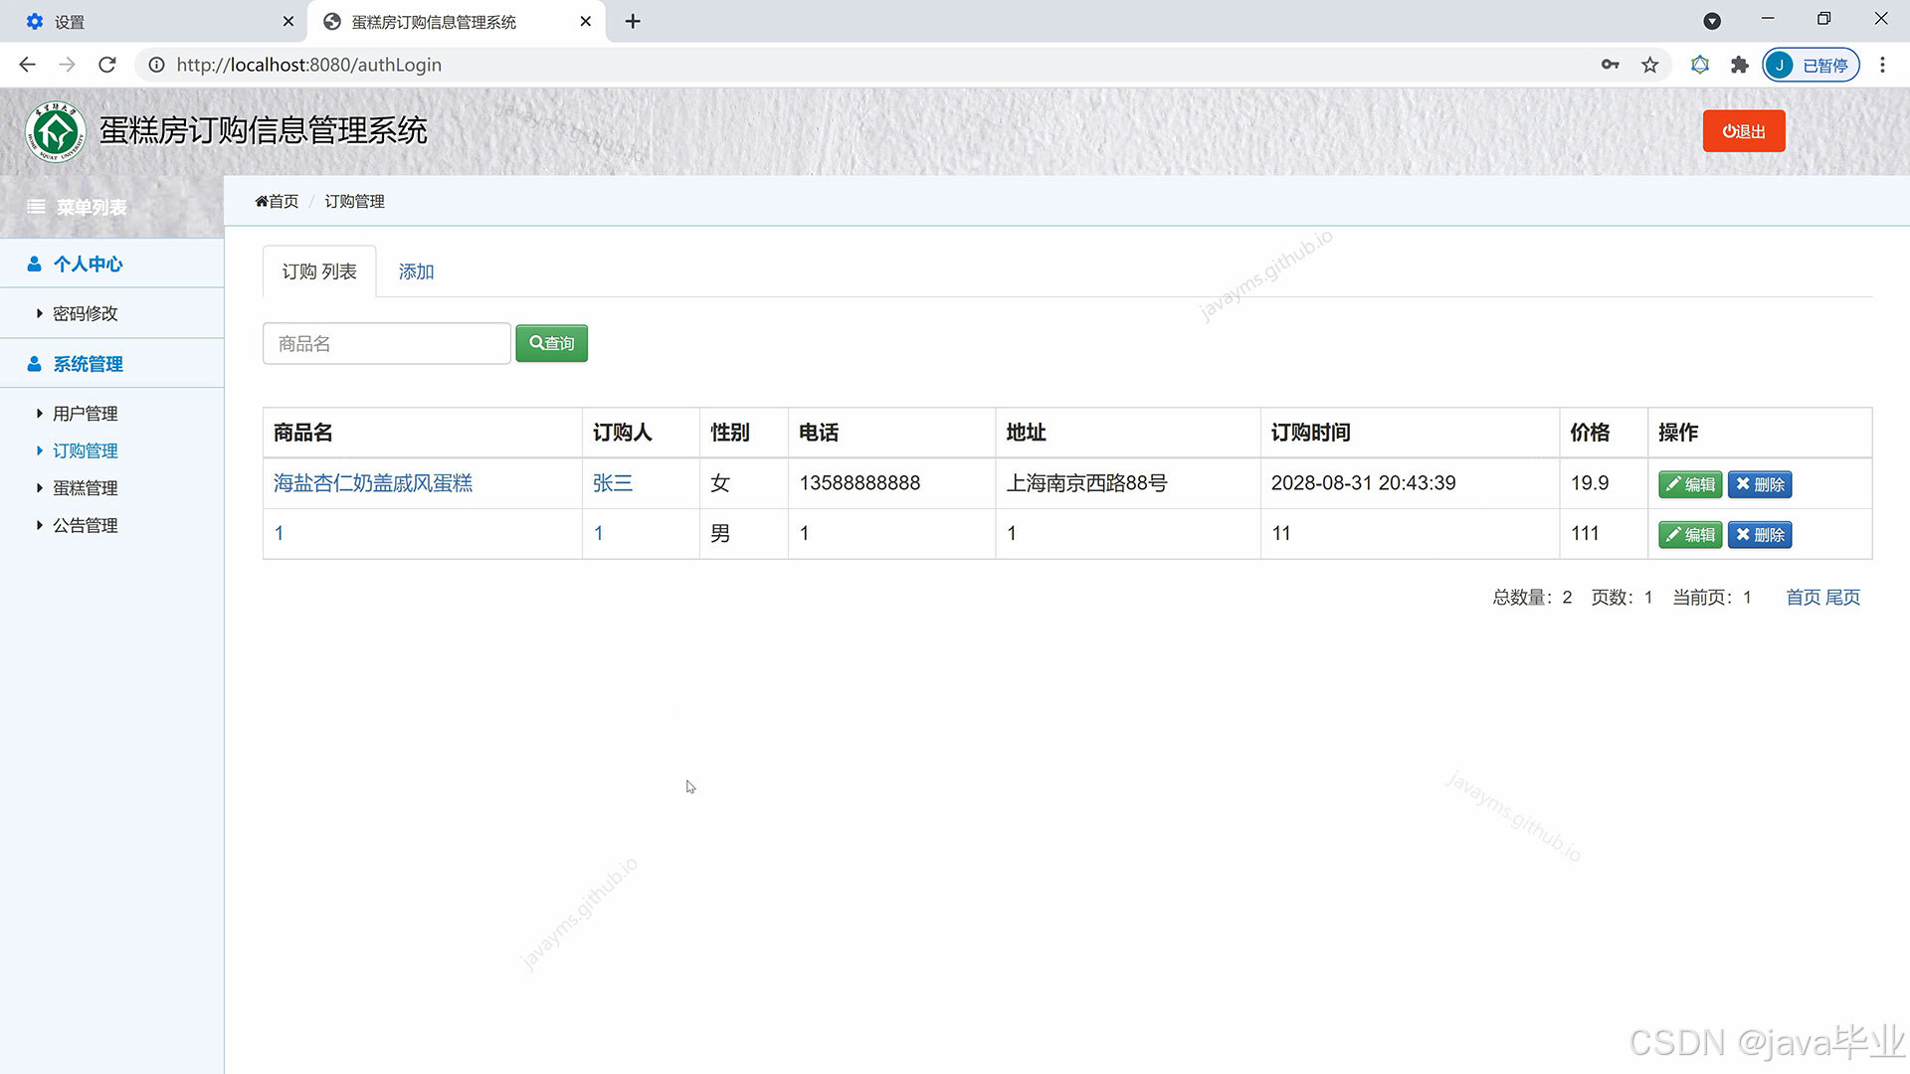Switch to the 添加 tab
Viewport: 1910px width, 1074px height.
point(416,271)
